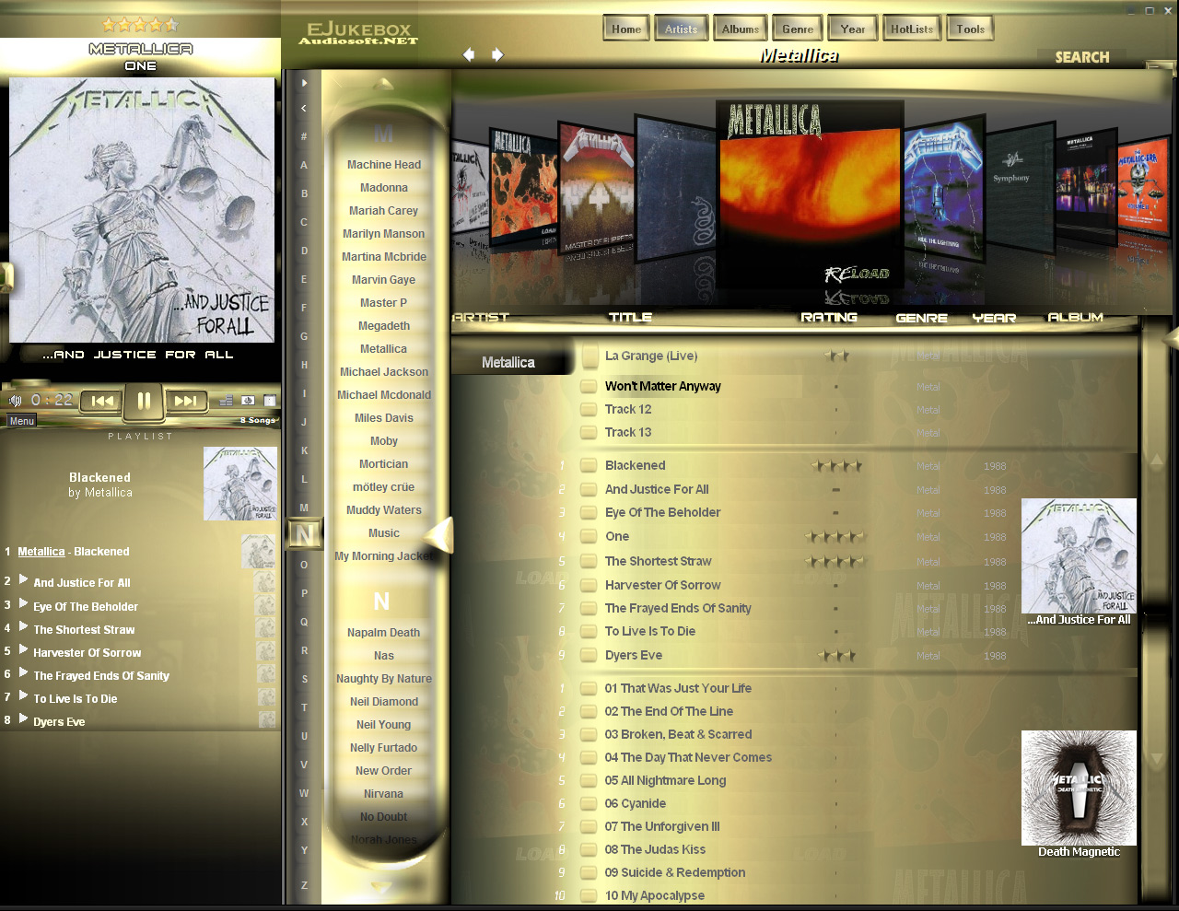Image resolution: width=1179 pixels, height=911 pixels.
Task: Play And Justice For All from the playlist
Action: pos(24,580)
